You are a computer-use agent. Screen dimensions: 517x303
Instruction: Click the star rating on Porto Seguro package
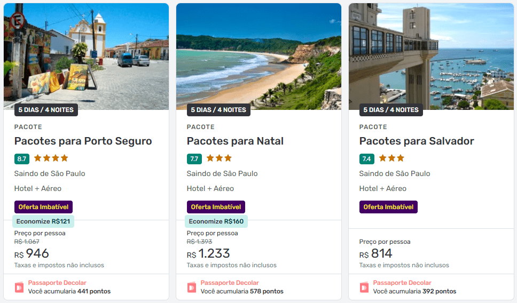pos(51,158)
